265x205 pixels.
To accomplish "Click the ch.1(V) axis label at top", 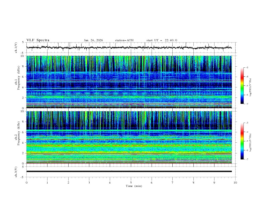I will [x=16, y=48].
